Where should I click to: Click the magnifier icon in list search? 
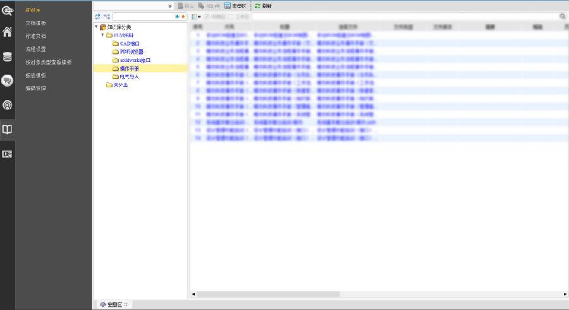pos(562,16)
